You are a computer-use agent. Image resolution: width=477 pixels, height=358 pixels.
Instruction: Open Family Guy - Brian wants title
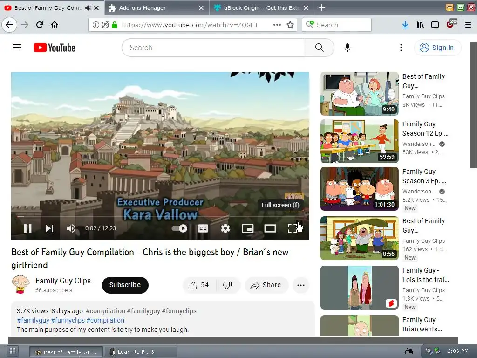pyautogui.click(x=422, y=324)
